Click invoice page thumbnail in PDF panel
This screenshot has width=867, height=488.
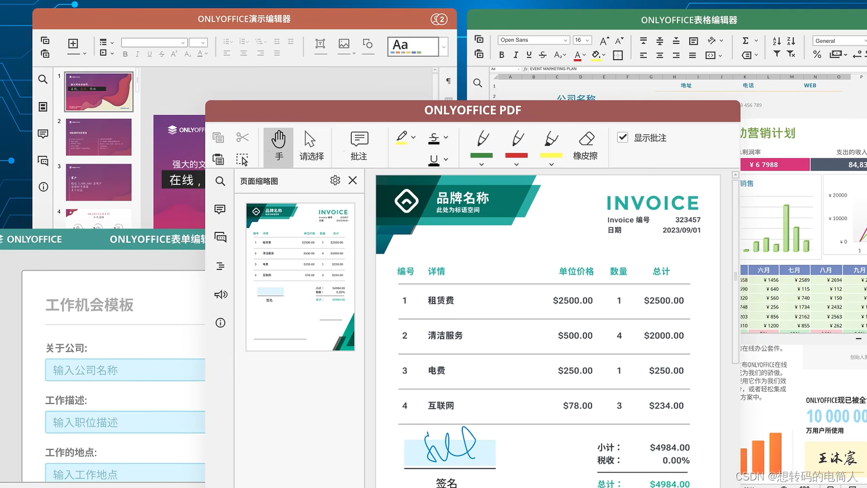pyautogui.click(x=300, y=277)
